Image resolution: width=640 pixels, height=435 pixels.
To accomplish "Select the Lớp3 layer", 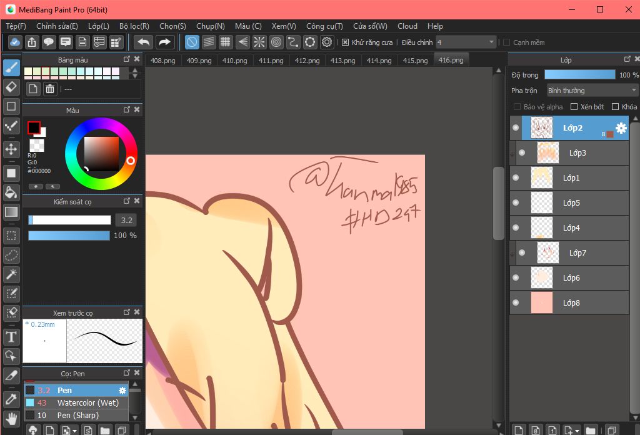I will point(572,152).
